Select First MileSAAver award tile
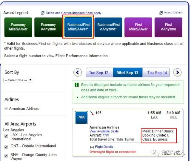 [x=138, y=27]
